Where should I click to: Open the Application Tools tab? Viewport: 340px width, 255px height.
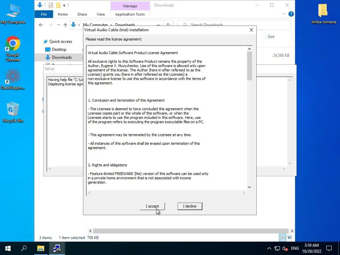coord(130,14)
